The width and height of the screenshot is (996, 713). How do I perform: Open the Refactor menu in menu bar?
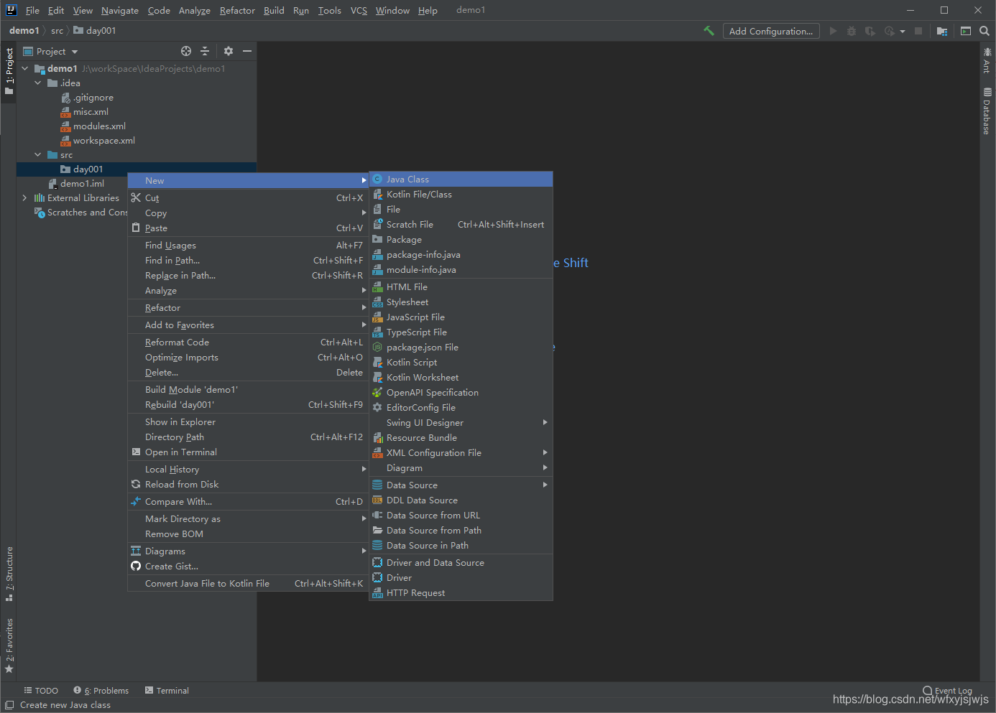(237, 10)
